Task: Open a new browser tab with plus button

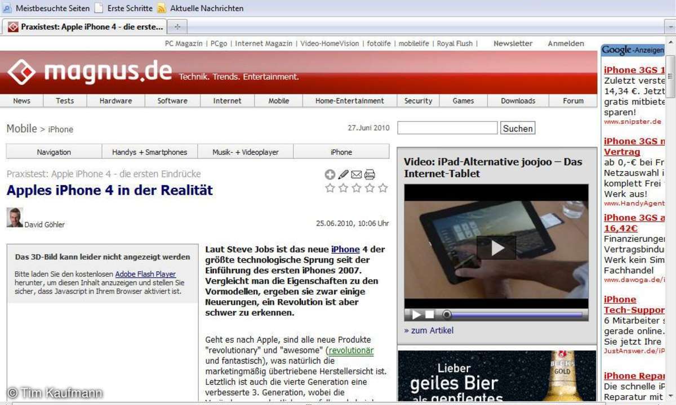Action: 177,26
